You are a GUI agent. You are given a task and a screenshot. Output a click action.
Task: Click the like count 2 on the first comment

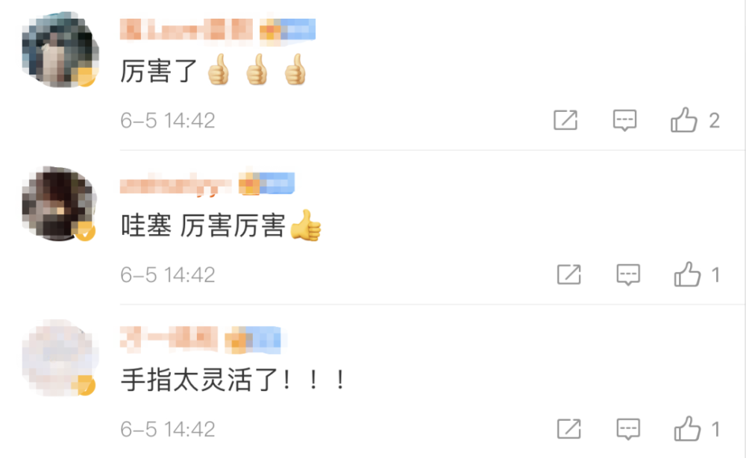pos(714,121)
